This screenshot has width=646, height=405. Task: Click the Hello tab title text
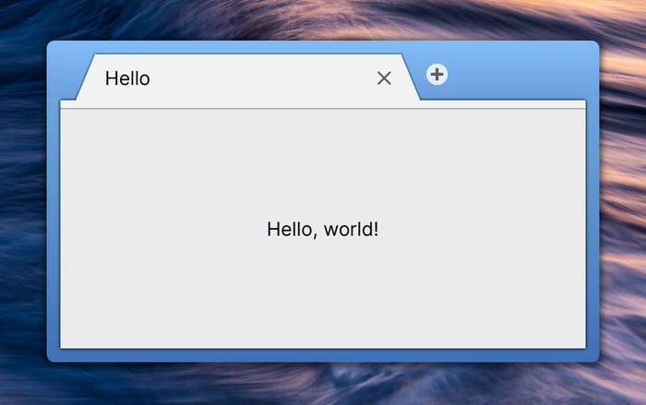pos(127,78)
